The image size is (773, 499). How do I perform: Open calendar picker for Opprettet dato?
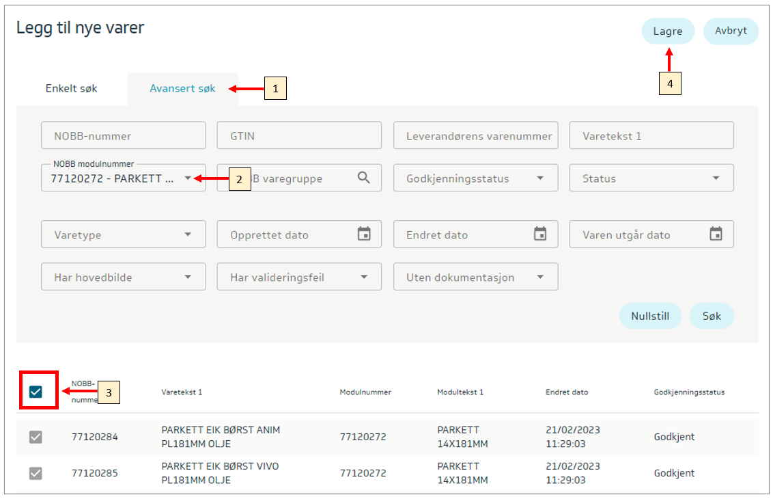point(364,234)
